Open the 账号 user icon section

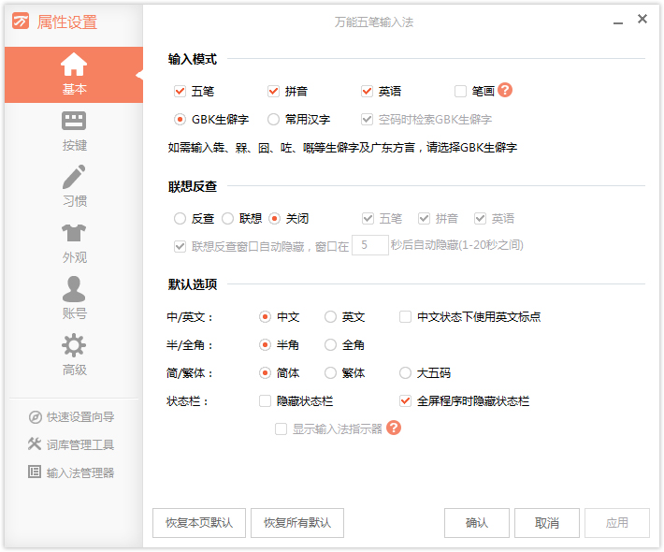pos(74,298)
